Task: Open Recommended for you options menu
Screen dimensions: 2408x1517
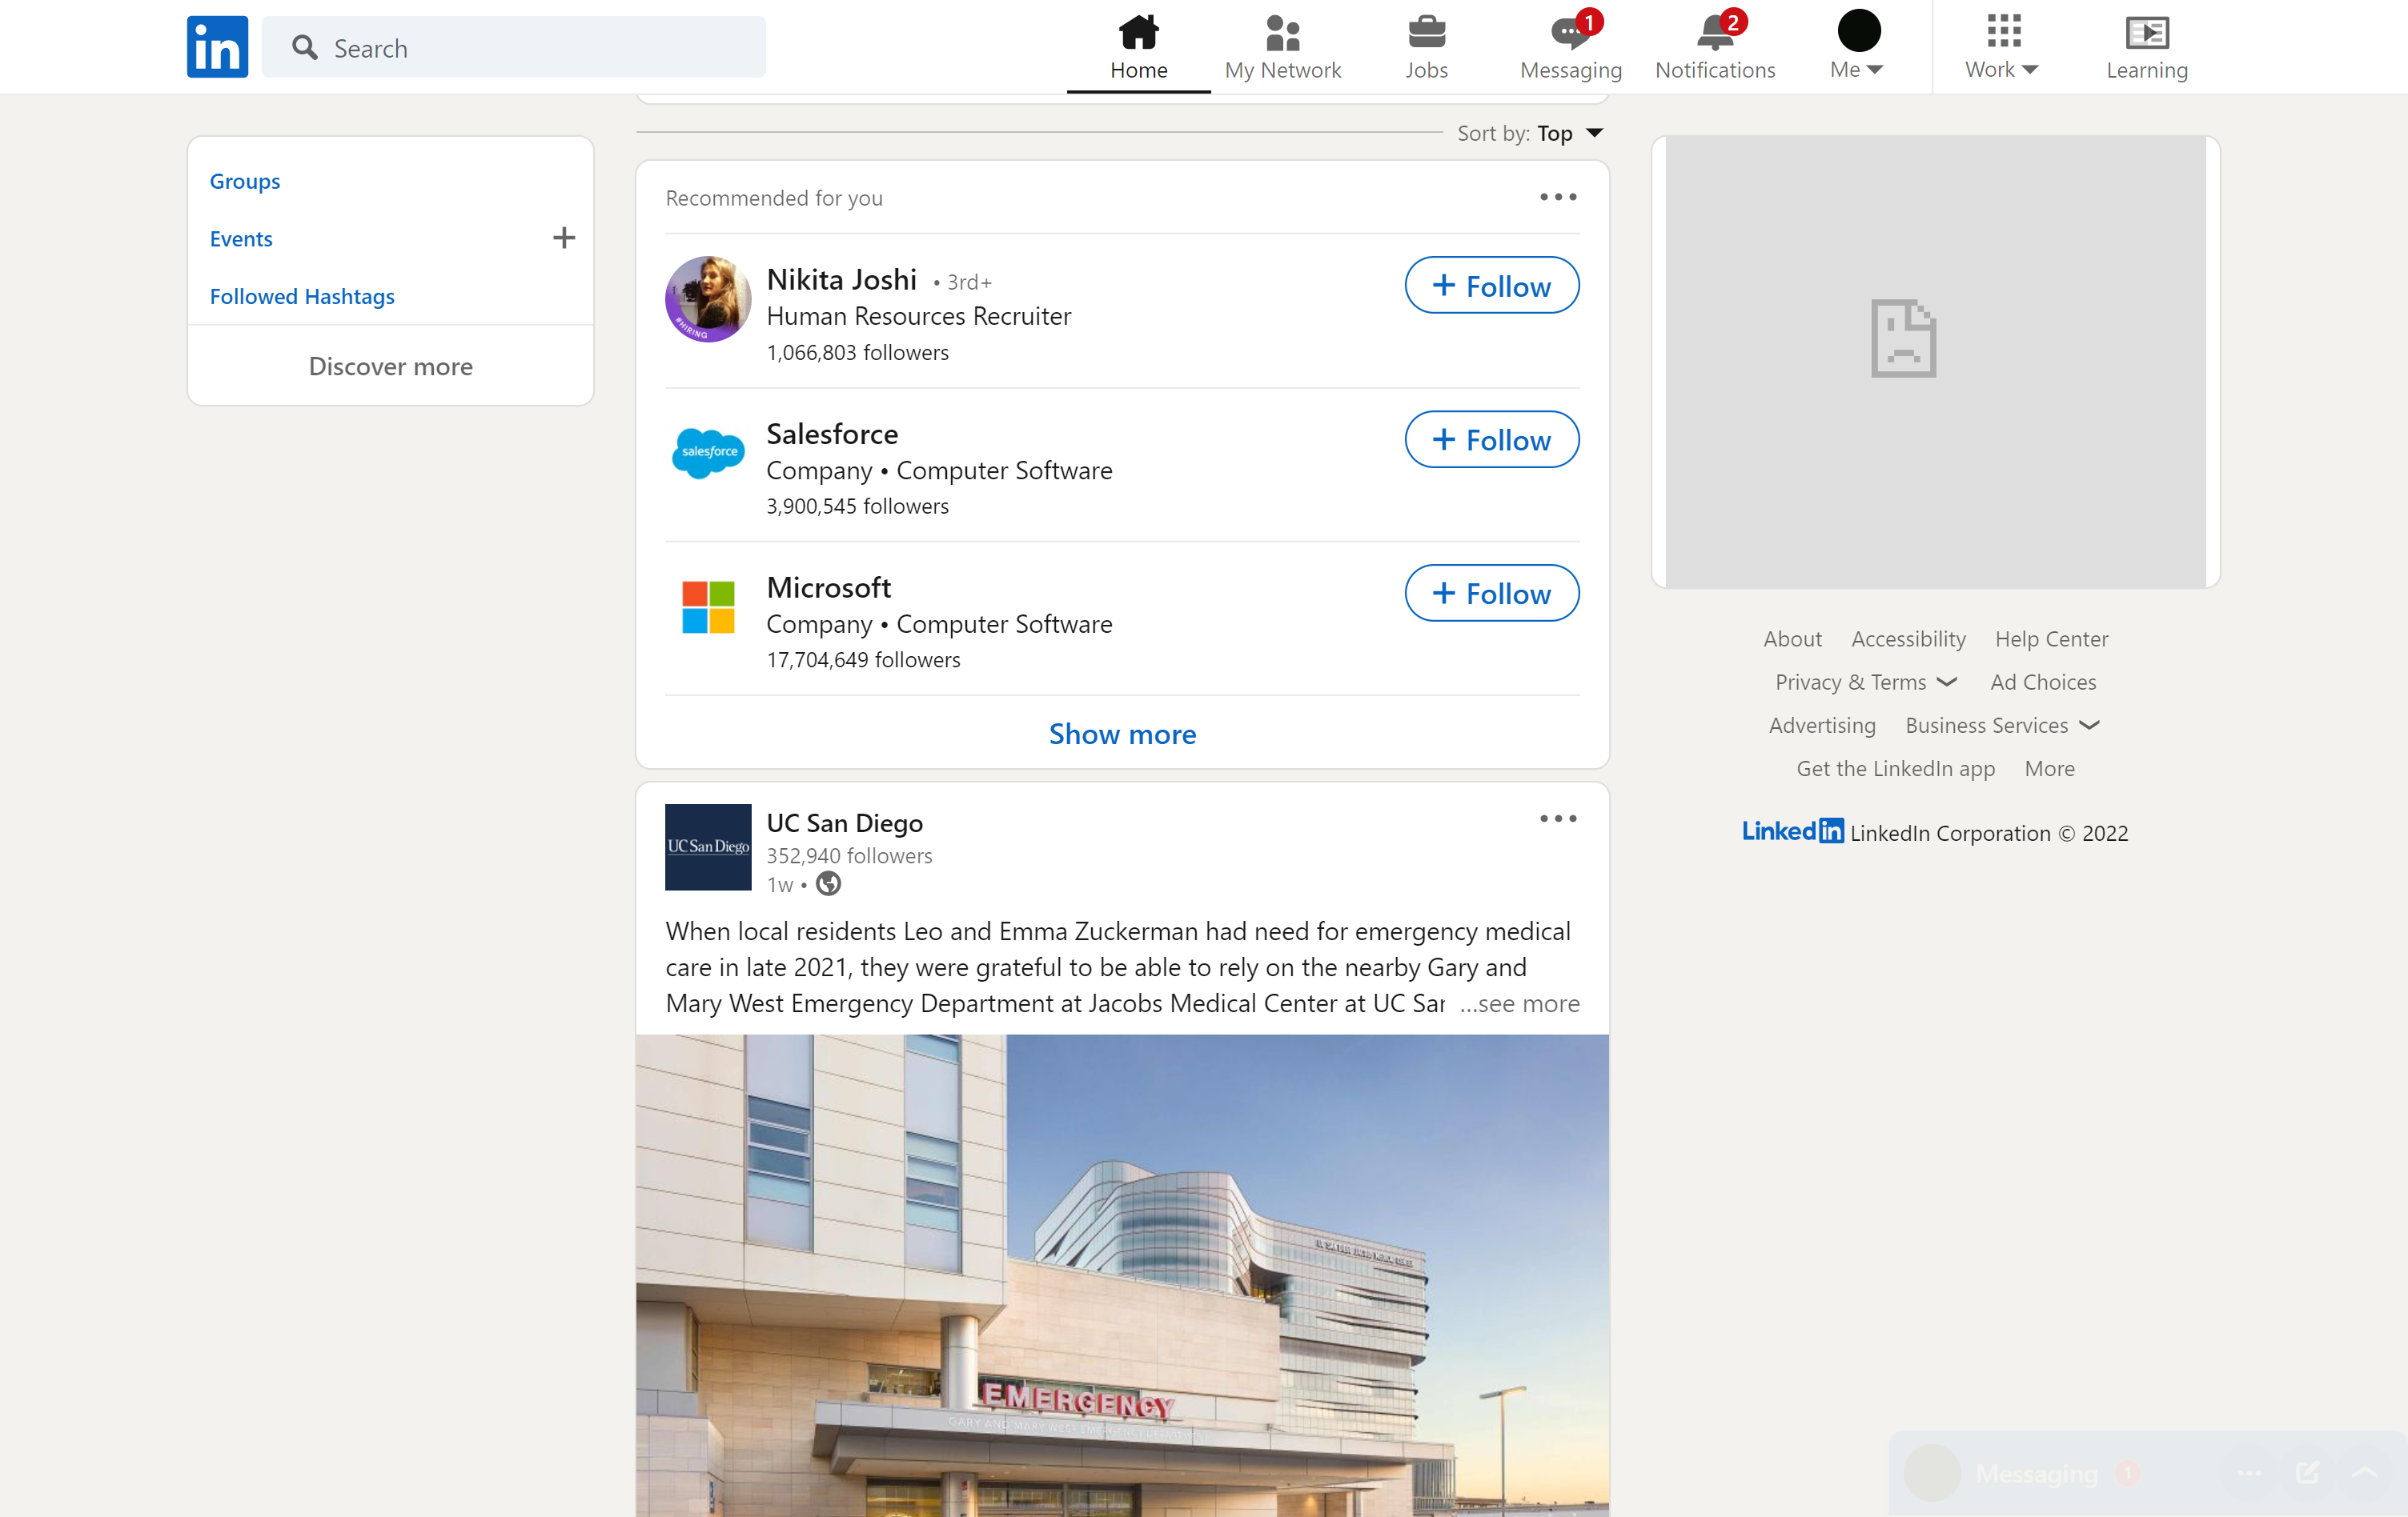Action: 1557,197
